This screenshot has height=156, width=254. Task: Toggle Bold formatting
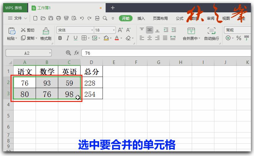pos(60,38)
